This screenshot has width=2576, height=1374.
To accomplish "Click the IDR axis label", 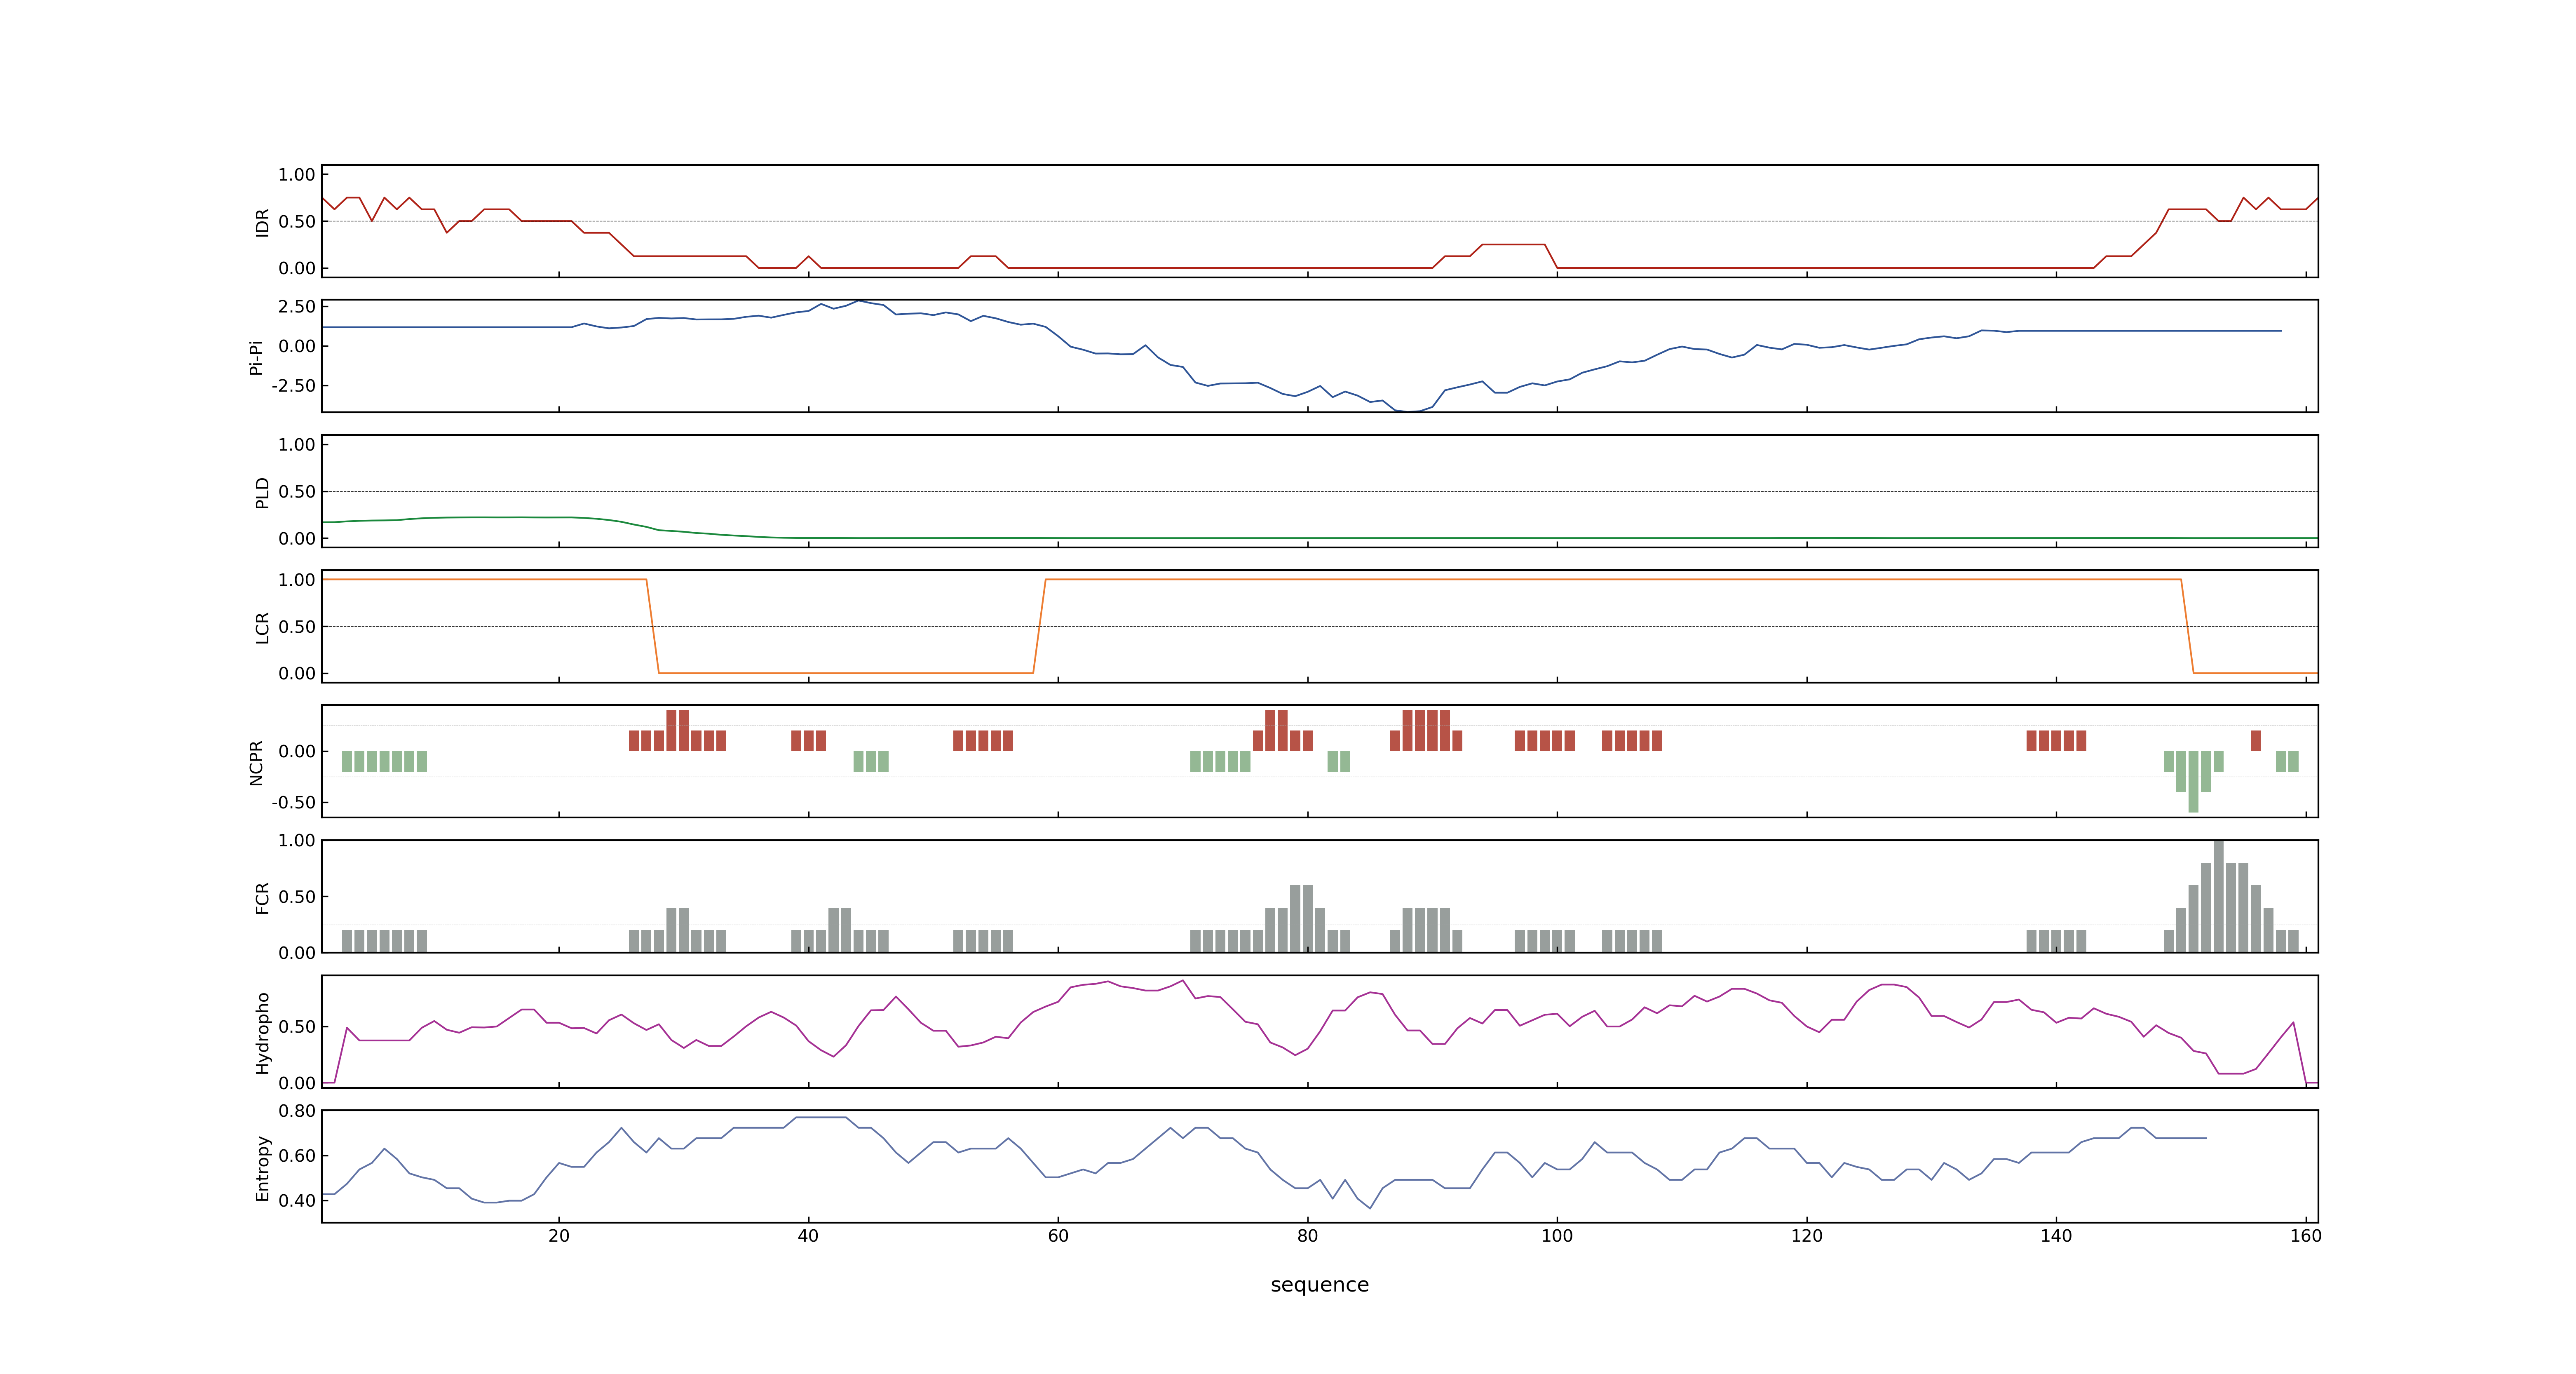I will 262,222.
